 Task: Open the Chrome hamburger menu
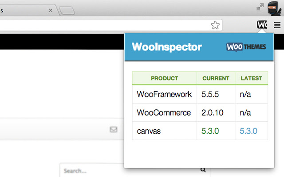click(x=277, y=25)
